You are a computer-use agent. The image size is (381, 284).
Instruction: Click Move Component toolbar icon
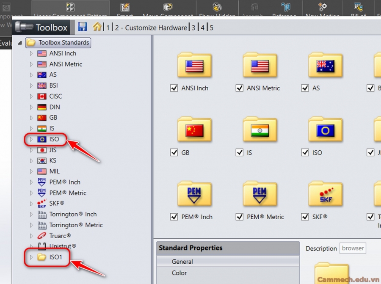point(168,7)
